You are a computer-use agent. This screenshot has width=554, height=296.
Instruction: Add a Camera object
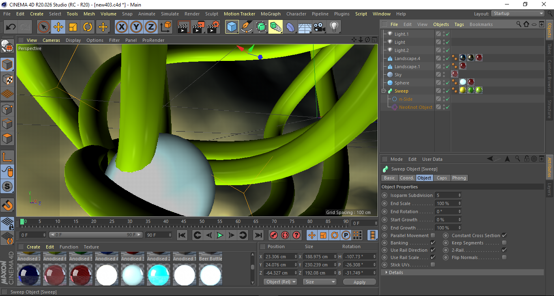pyautogui.click(x=320, y=27)
